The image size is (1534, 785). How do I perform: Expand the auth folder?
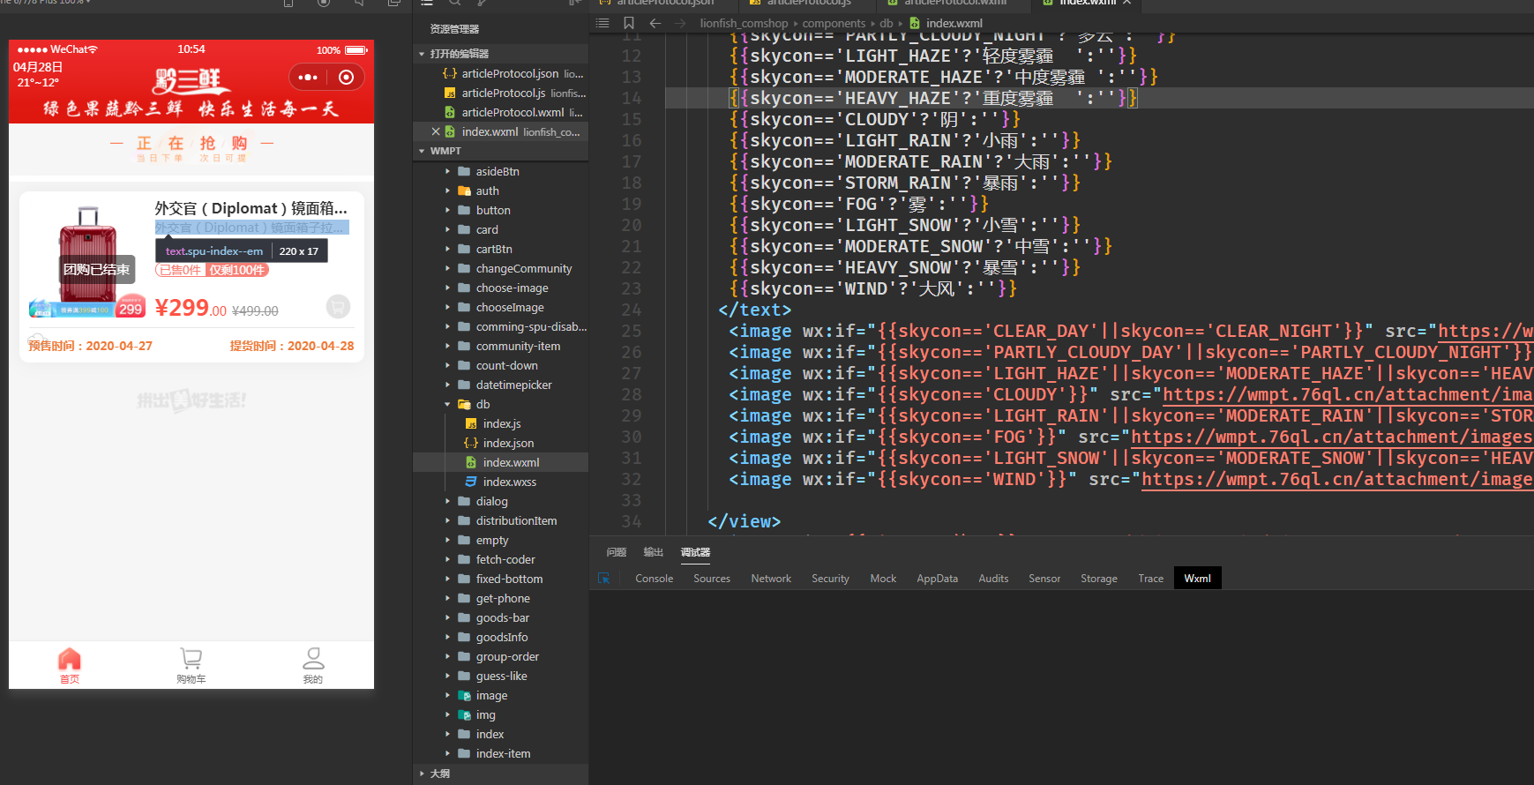448,191
